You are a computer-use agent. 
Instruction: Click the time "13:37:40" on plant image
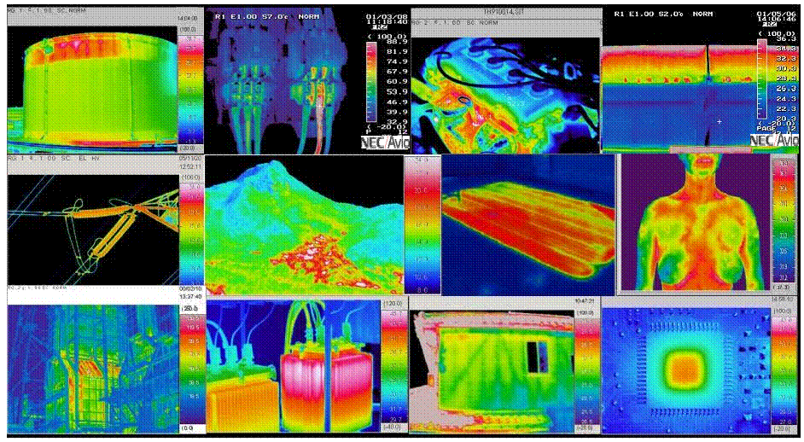coord(190,296)
